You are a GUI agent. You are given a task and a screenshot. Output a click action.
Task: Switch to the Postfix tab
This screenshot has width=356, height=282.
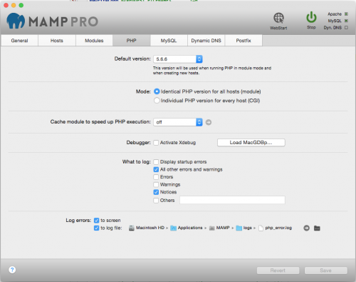(244, 41)
